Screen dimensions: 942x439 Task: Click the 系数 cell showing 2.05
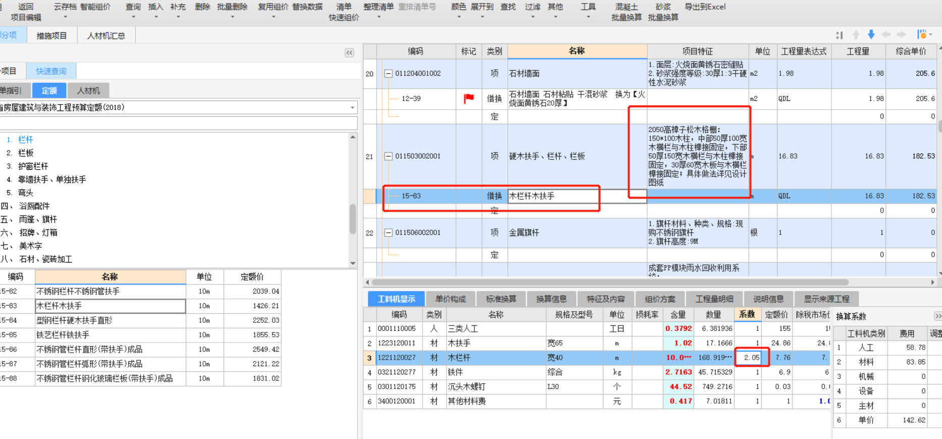(x=748, y=358)
